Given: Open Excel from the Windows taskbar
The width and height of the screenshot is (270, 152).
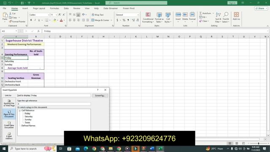Looking at the screenshot, I should [x=160, y=149].
